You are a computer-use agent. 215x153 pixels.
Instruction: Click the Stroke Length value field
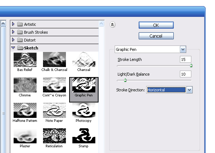(x=185, y=59)
